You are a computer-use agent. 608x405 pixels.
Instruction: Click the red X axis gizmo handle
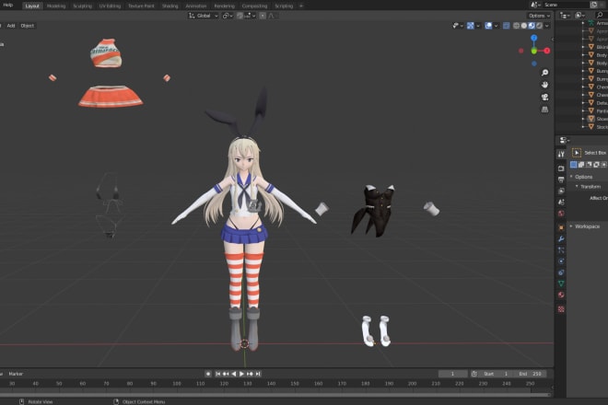pyautogui.click(x=546, y=51)
